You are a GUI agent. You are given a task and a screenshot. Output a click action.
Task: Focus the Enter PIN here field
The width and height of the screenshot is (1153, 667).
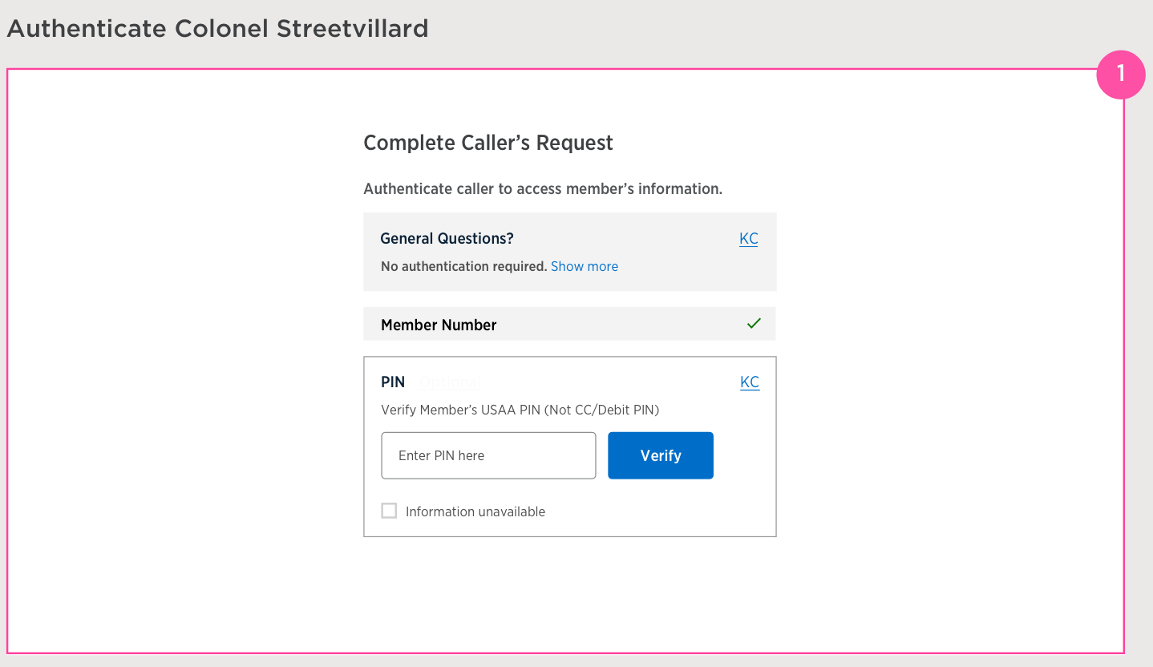click(488, 455)
